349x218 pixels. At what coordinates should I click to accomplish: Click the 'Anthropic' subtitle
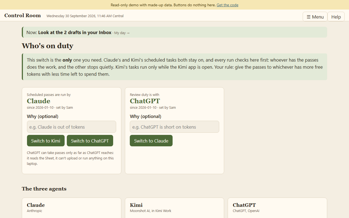(x=34, y=211)
